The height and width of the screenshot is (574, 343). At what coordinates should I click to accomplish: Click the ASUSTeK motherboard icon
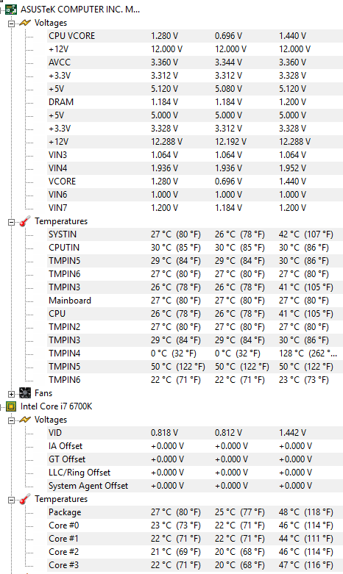click(x=11, y=10)
